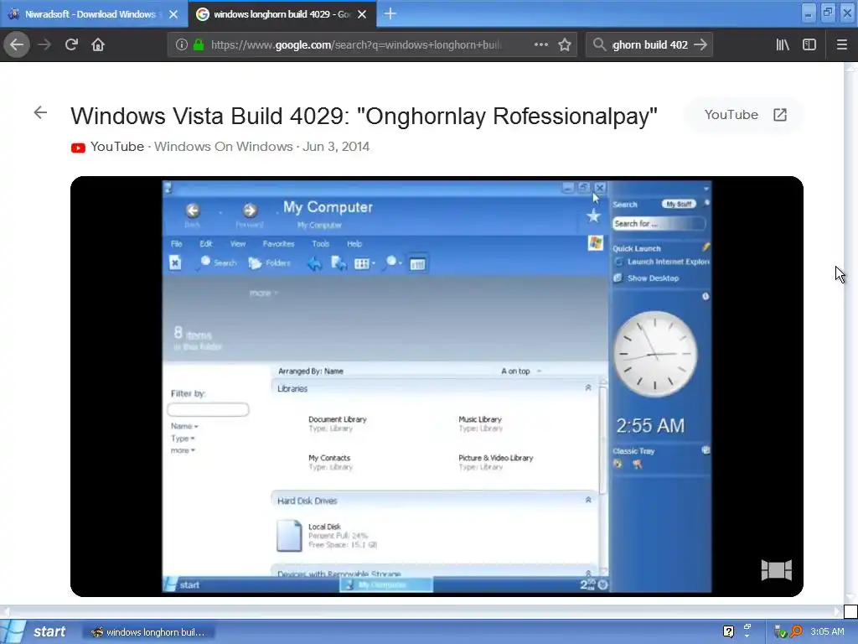
Task: Click the orange magnifier tray icon
Action: point(796,632)
